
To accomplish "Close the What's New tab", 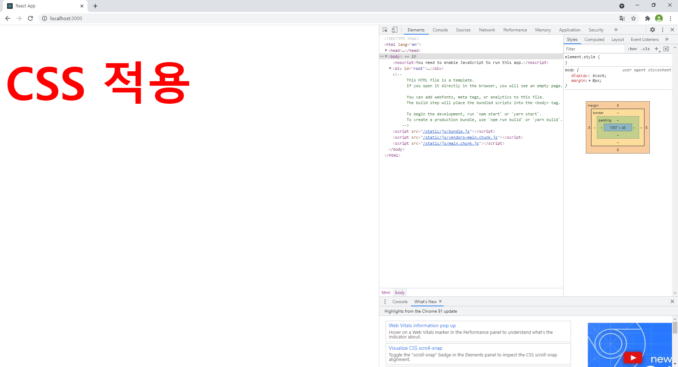I will [440, 301].
